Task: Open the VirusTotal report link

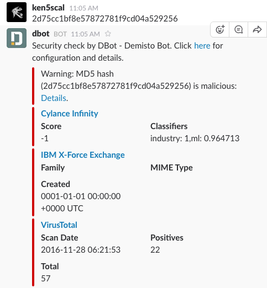Action: pos(59,225)
